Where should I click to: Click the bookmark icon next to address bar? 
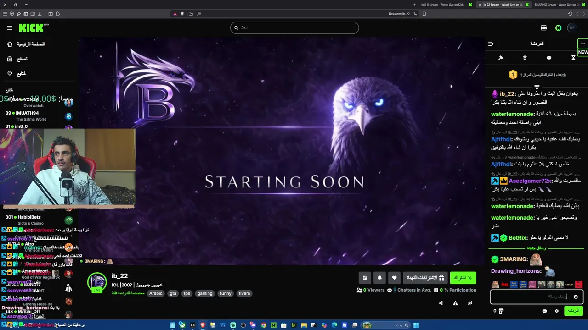click(x=424, y=14)
